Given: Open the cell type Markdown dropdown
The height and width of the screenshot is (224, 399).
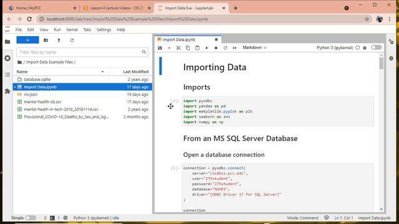Looking at the screenshot, I should [254, 47].
